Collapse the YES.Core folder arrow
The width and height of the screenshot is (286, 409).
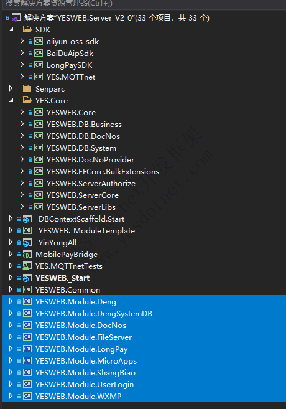tap(11, 100)
